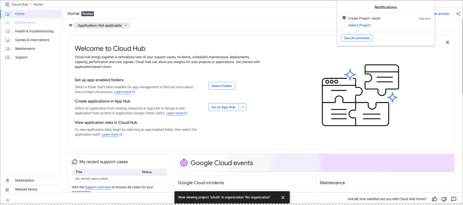Open Learn more link for viewing application data

112,135
